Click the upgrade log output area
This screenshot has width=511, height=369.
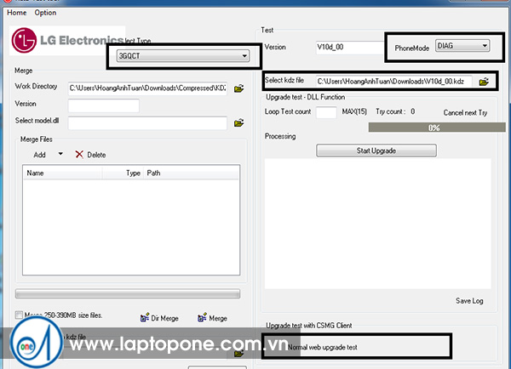click(x=377, y=224)
